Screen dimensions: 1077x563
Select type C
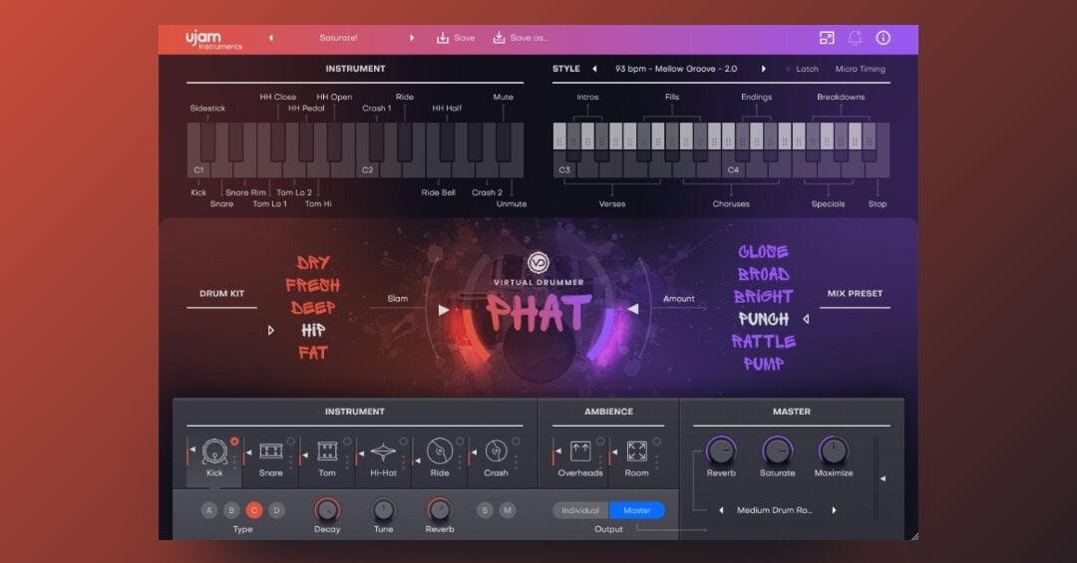pos(254,510)
